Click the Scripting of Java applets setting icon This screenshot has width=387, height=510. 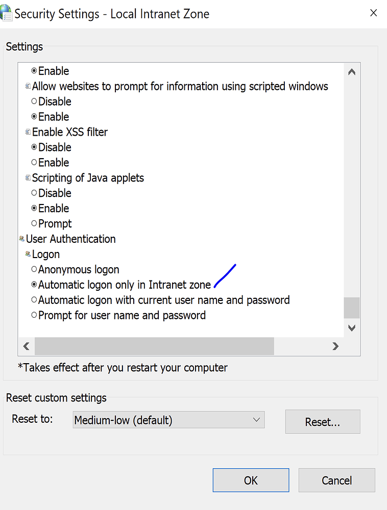[x=28, y=177]
